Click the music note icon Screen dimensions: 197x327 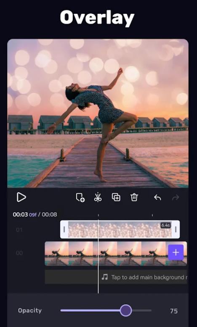point(105,277)
